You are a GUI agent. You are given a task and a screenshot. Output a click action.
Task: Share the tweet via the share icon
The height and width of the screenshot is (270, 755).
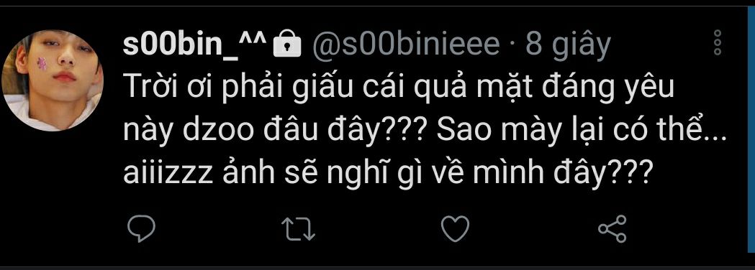[612, 228]
